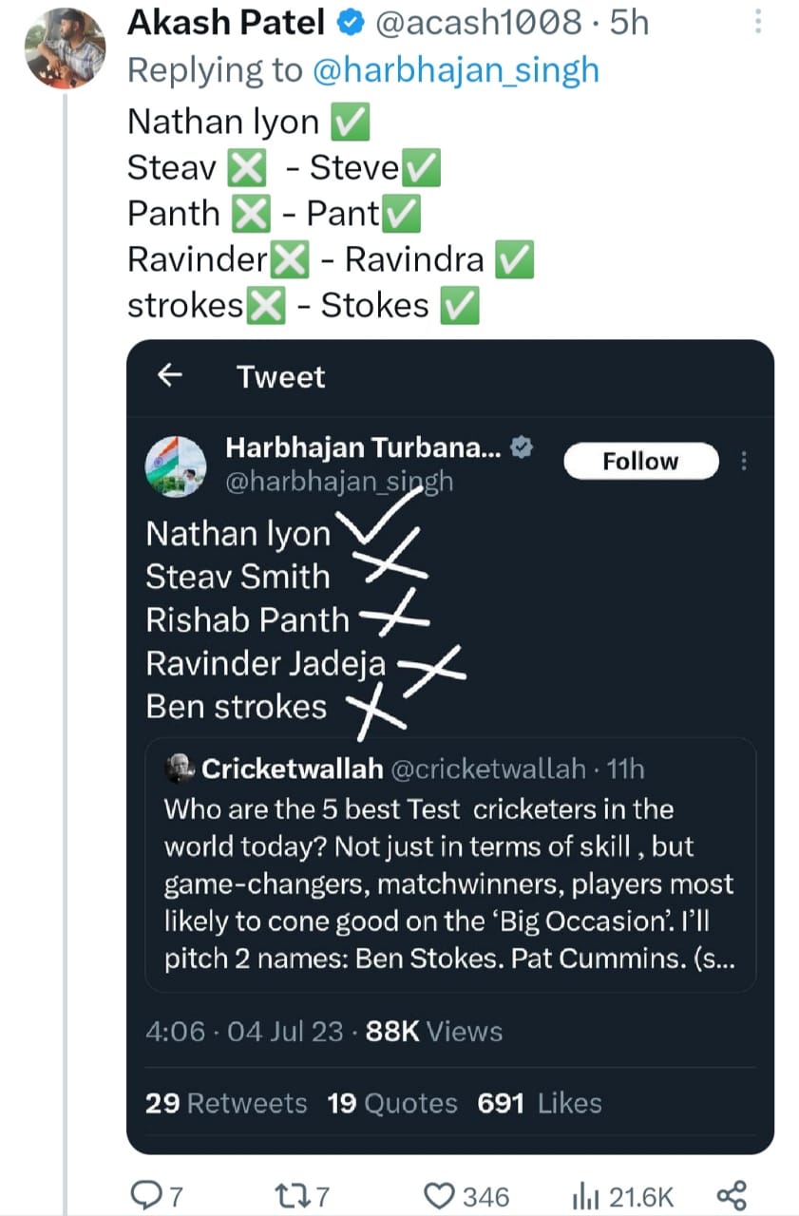Screen dimensions: 799x1216
Task: Open the top-right three-dot tweet menu
Action: coord(757,22)
